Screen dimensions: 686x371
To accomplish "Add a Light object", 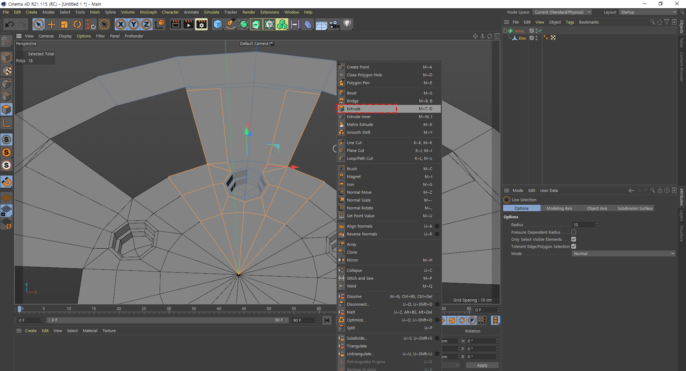I will (347, 24).
